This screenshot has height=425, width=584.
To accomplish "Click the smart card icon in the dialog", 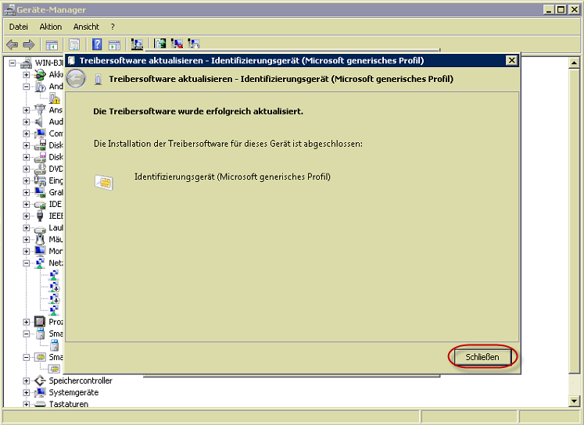I will click(x=102, y=181).
